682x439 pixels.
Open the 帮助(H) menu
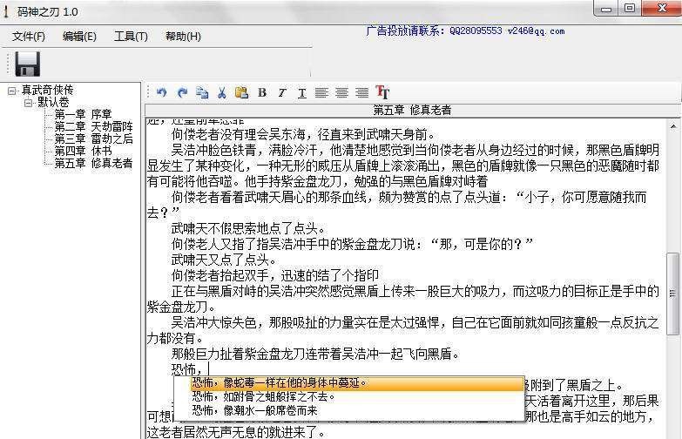coord(183,36)
